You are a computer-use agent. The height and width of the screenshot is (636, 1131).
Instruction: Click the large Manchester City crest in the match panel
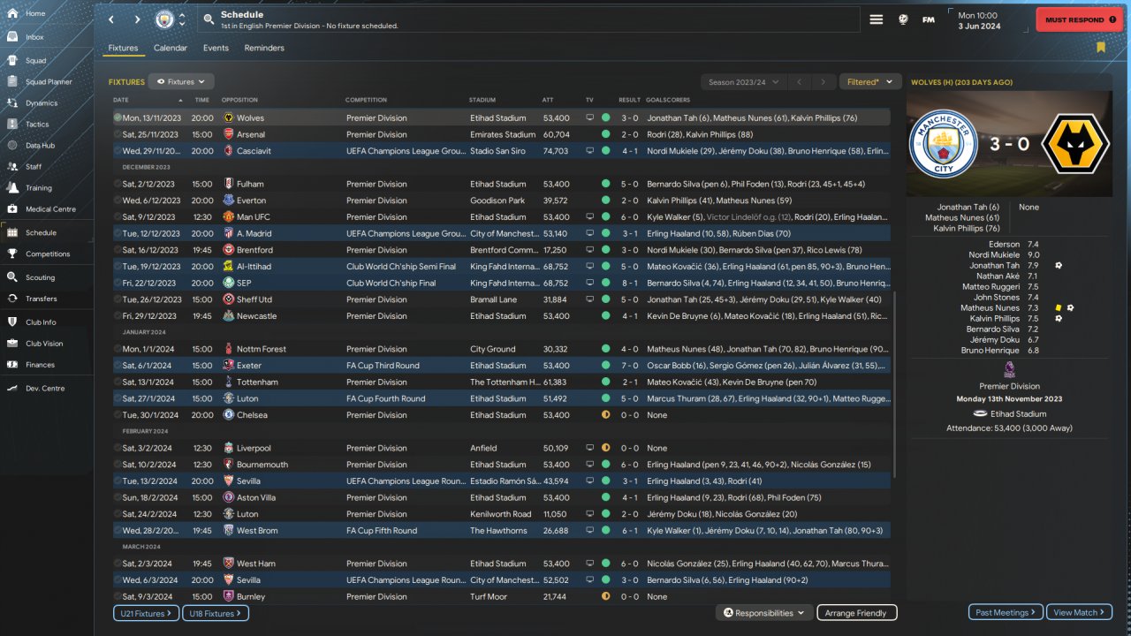click(x=944, y=143)
